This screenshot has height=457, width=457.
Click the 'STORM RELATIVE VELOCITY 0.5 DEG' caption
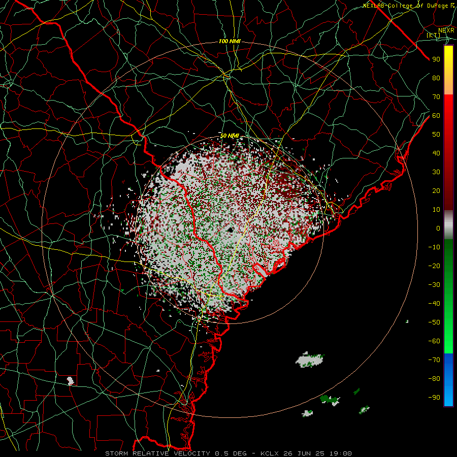(176, 453)
